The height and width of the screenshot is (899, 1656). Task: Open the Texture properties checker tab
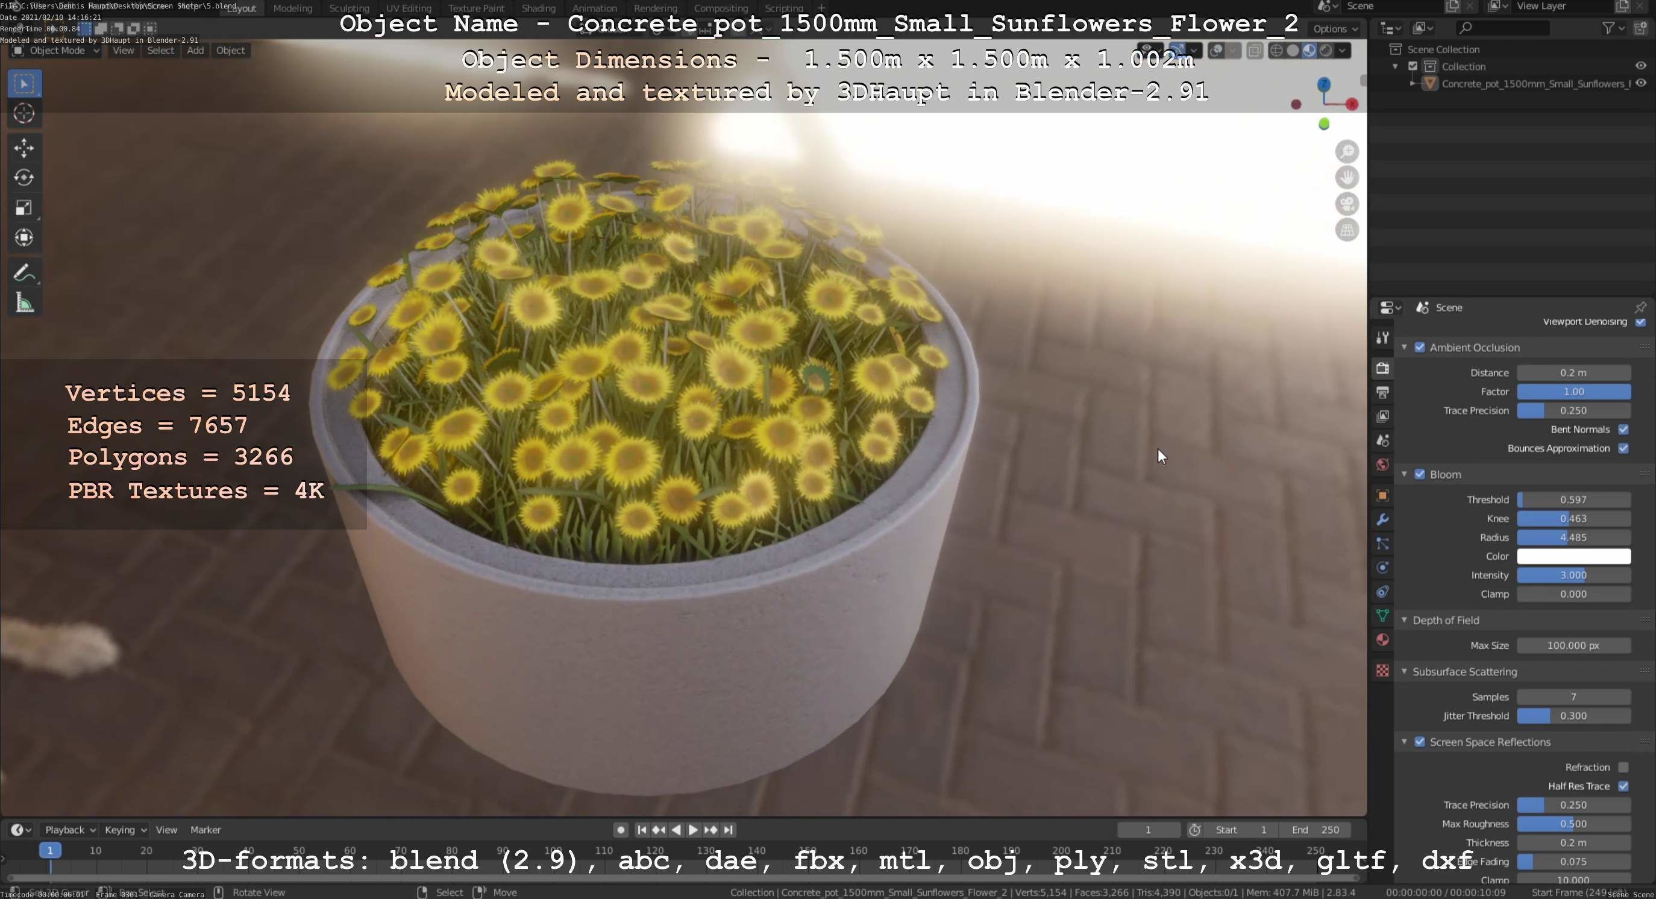[x=1382, y=671]
